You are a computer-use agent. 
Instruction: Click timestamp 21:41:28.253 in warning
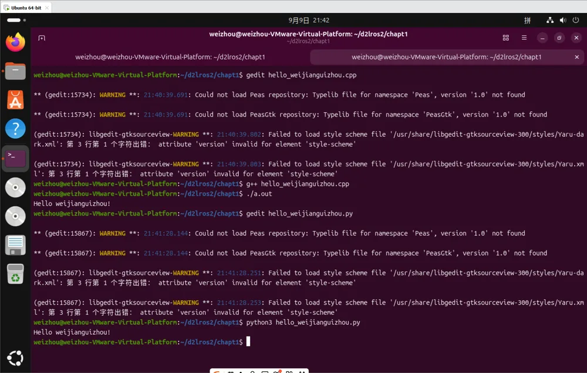(x=239, y=303)
